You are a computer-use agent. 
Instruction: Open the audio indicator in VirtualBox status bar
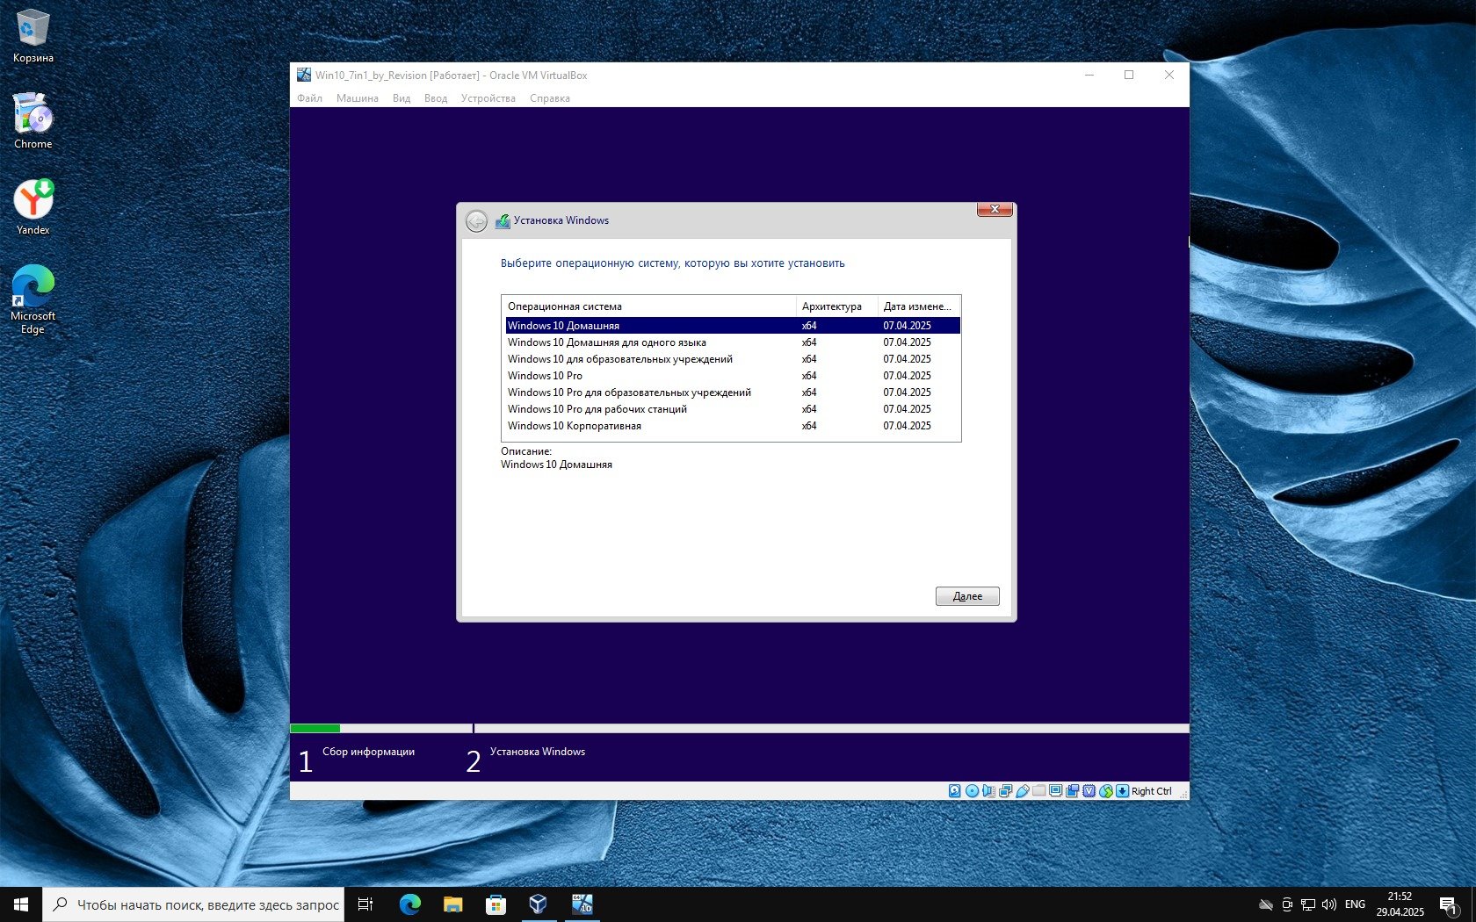[x=988, y=791]
